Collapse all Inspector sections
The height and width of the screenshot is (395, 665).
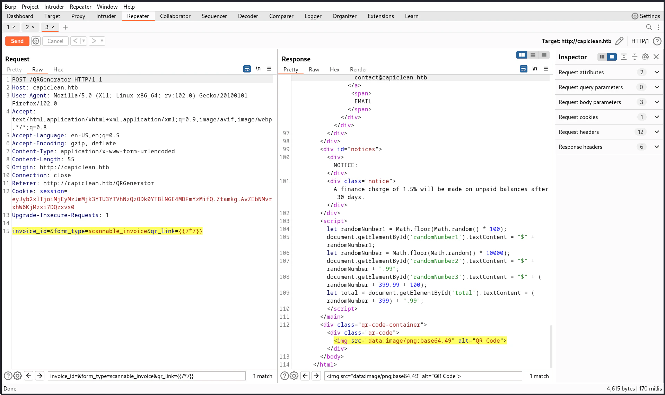click(x=635, y=57)
